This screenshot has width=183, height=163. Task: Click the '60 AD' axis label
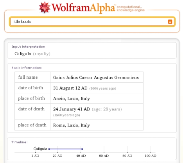pos(104,156)
